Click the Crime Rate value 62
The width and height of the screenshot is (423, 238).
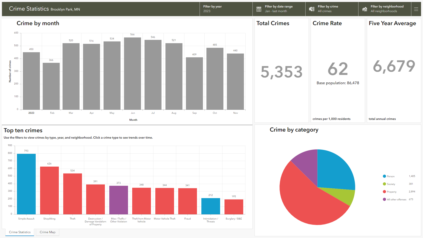[338, 69]
